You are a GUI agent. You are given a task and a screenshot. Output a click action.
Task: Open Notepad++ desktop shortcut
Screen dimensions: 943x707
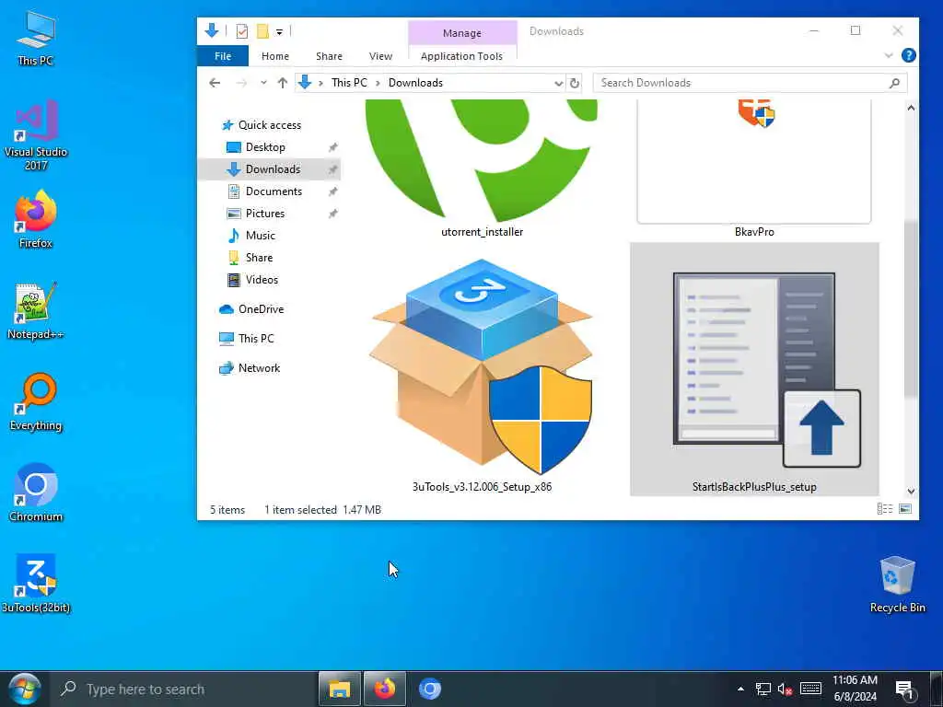tap(36, 311)
